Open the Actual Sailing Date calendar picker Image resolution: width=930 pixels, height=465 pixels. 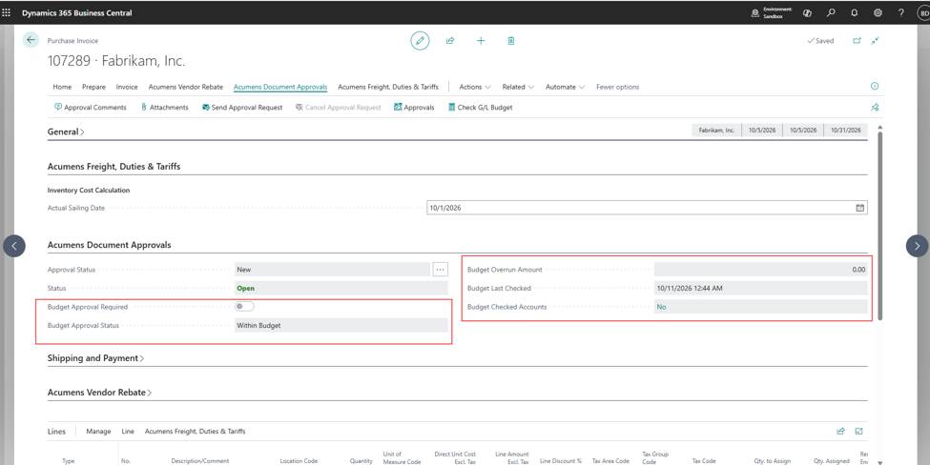point(860,208)
